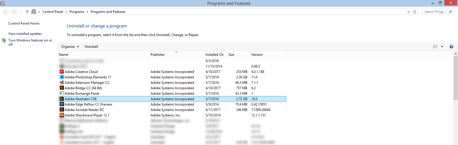The width and height of the screenshot is (458, 145).
Task: Select Adobe Photoshop Elements 11 name text
Action: 88,77
